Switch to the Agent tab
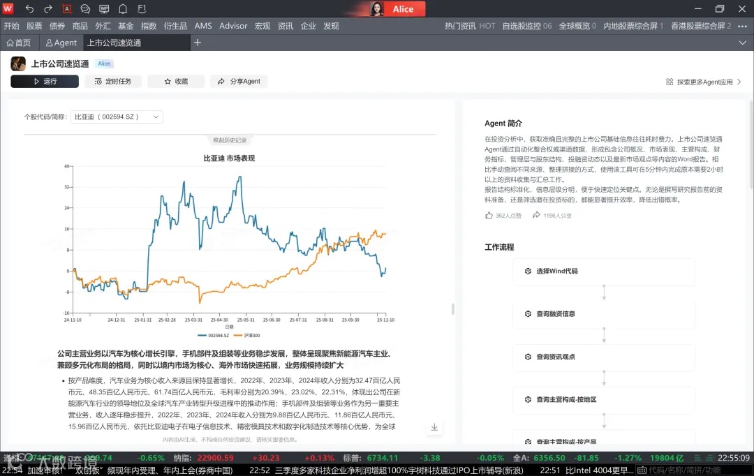Image resolution: width=754 pixels, height=476 pixels. (61, 43)
